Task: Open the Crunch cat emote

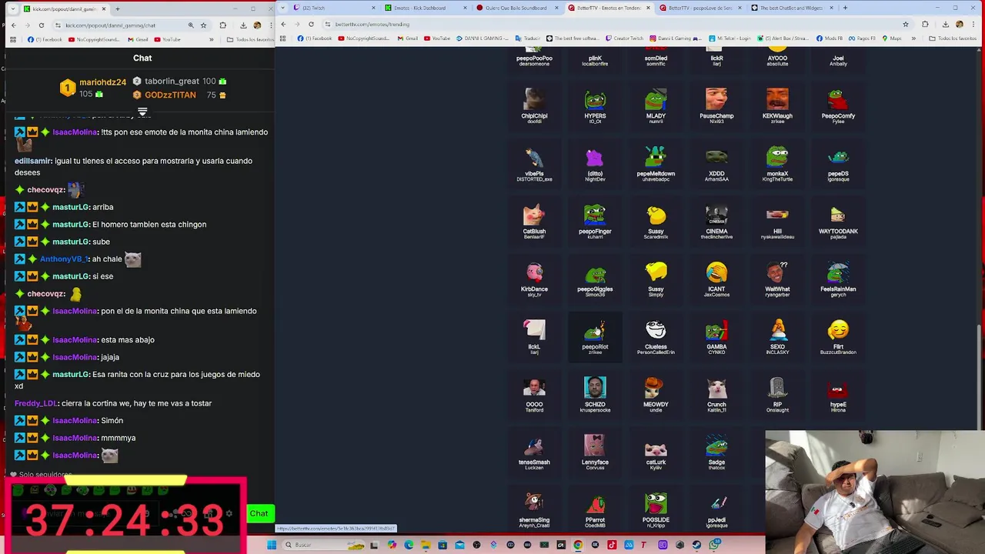Action: (716, 395)
